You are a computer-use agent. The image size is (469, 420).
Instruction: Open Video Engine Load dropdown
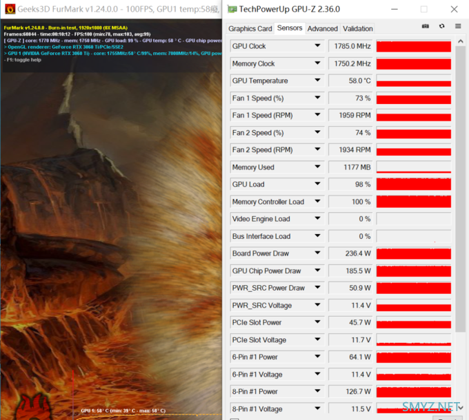[x=317, y=218]
